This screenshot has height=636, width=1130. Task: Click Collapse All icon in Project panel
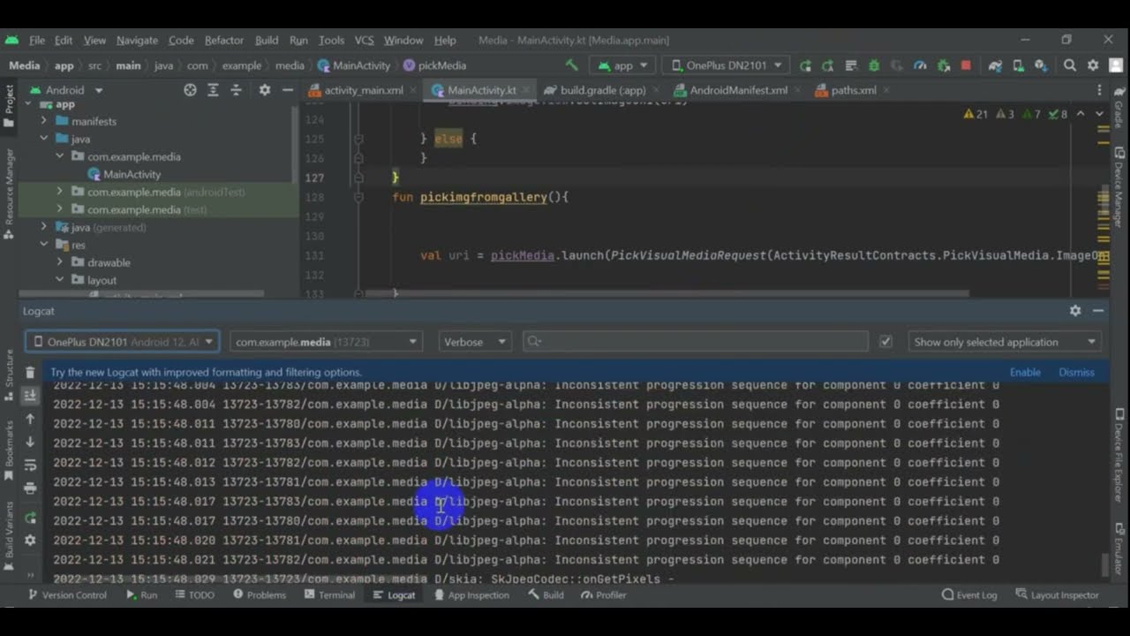[236, 90]
